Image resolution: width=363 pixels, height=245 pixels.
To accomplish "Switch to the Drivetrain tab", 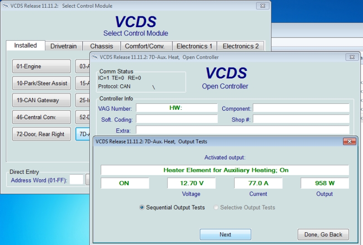I will [64, 46].
